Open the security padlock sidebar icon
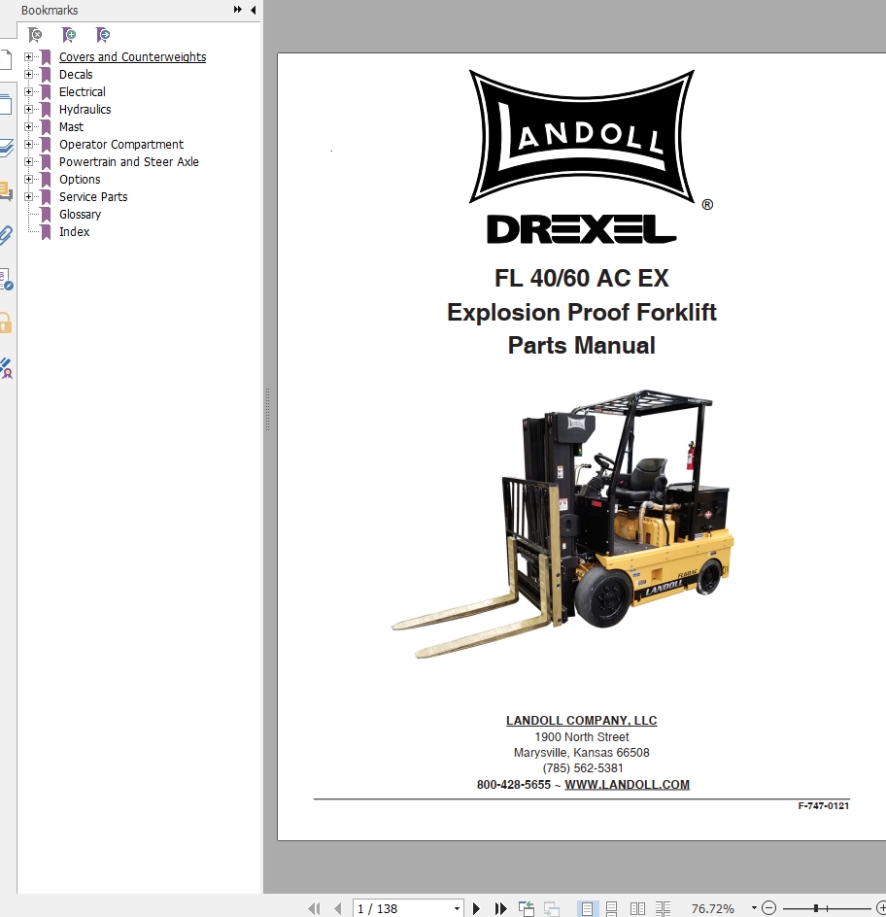886x917 pixels. click(6, 323)
